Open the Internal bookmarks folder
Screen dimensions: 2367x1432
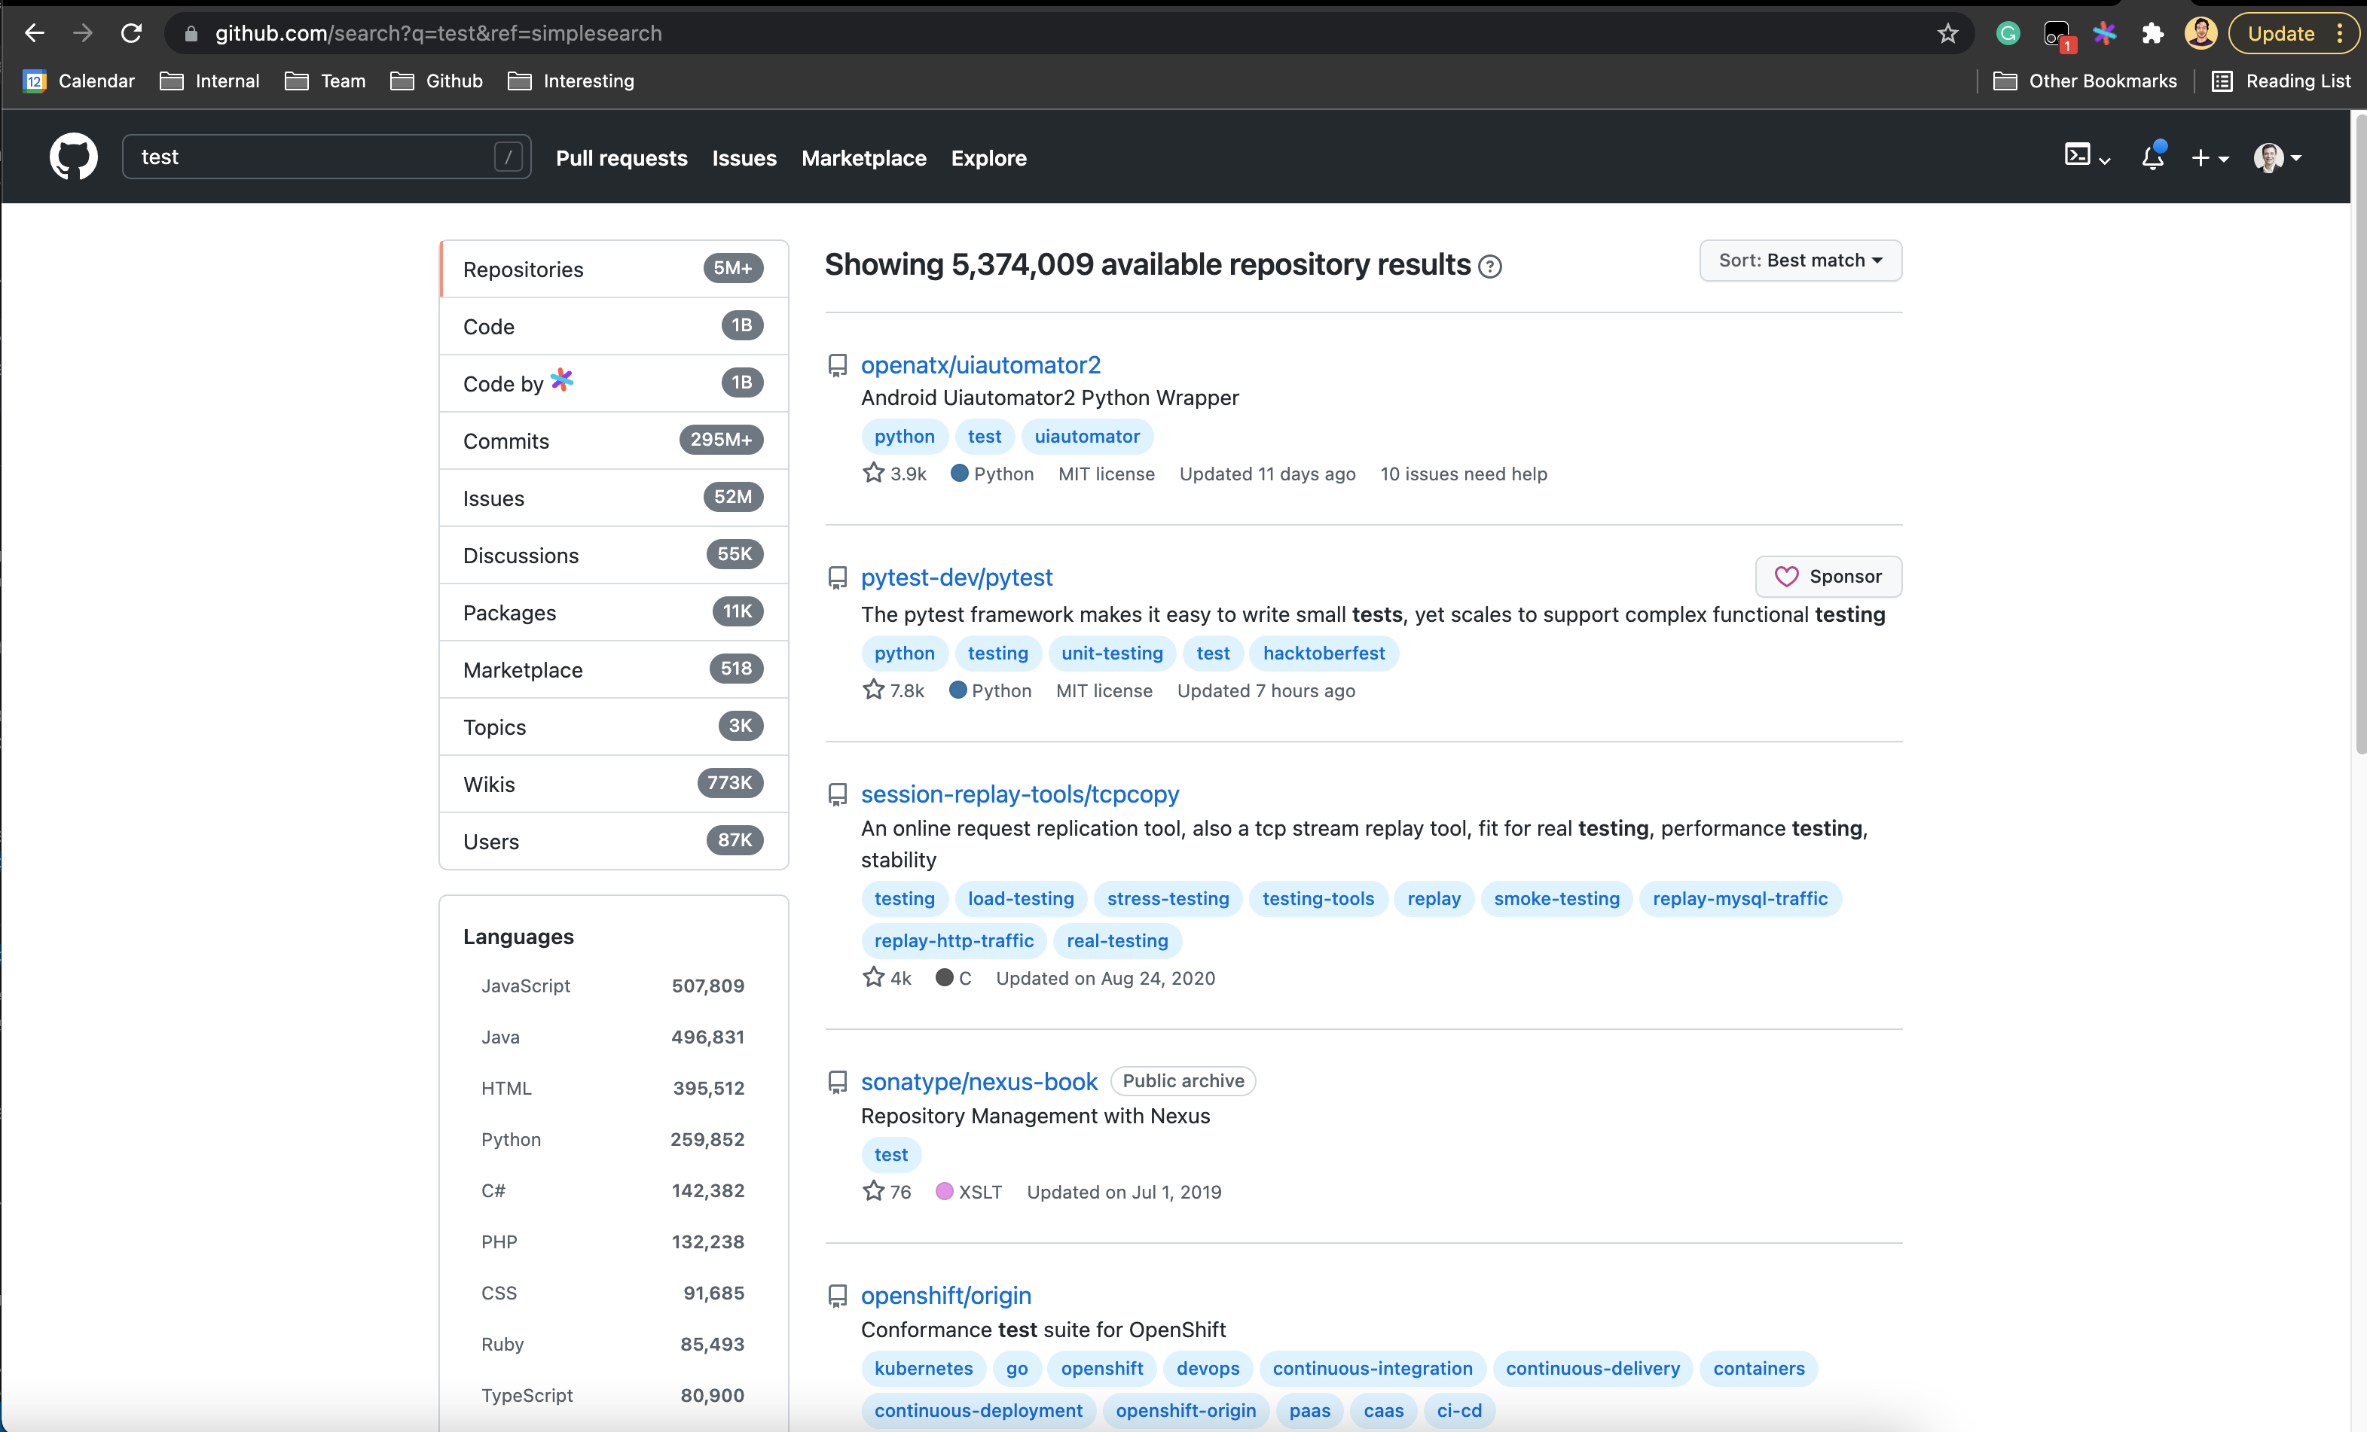coord(209,81)
